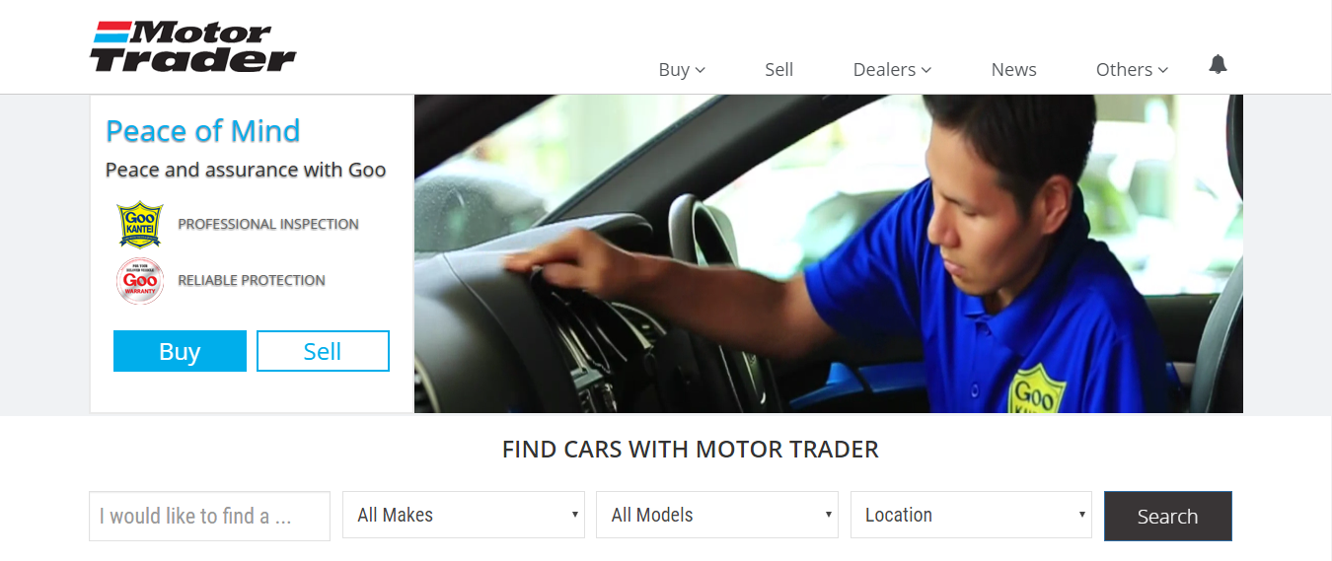
Task: Click the Peace of Mind heading
Action: pyautogui.click(x=202, y=131)
